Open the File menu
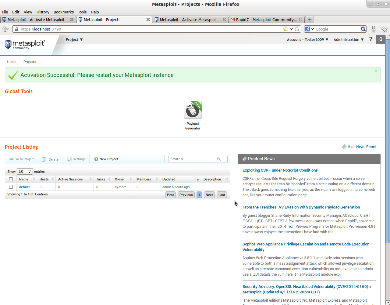390x305 pixels. [5, 12]
